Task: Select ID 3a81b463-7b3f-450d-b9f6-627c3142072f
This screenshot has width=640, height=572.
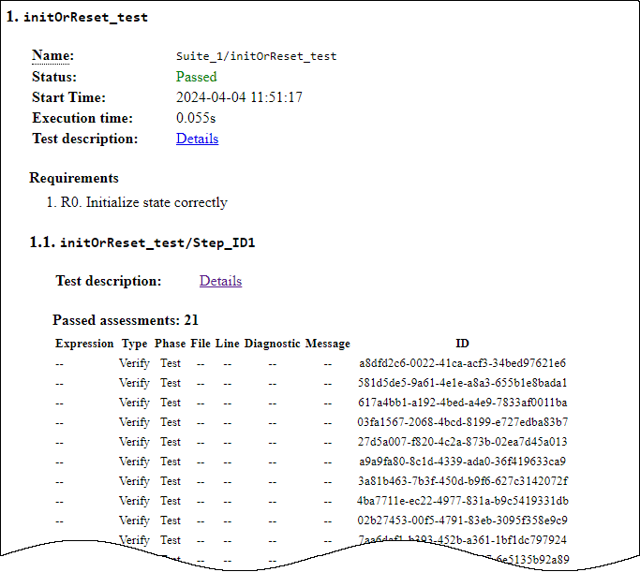Action: [463, 481]
